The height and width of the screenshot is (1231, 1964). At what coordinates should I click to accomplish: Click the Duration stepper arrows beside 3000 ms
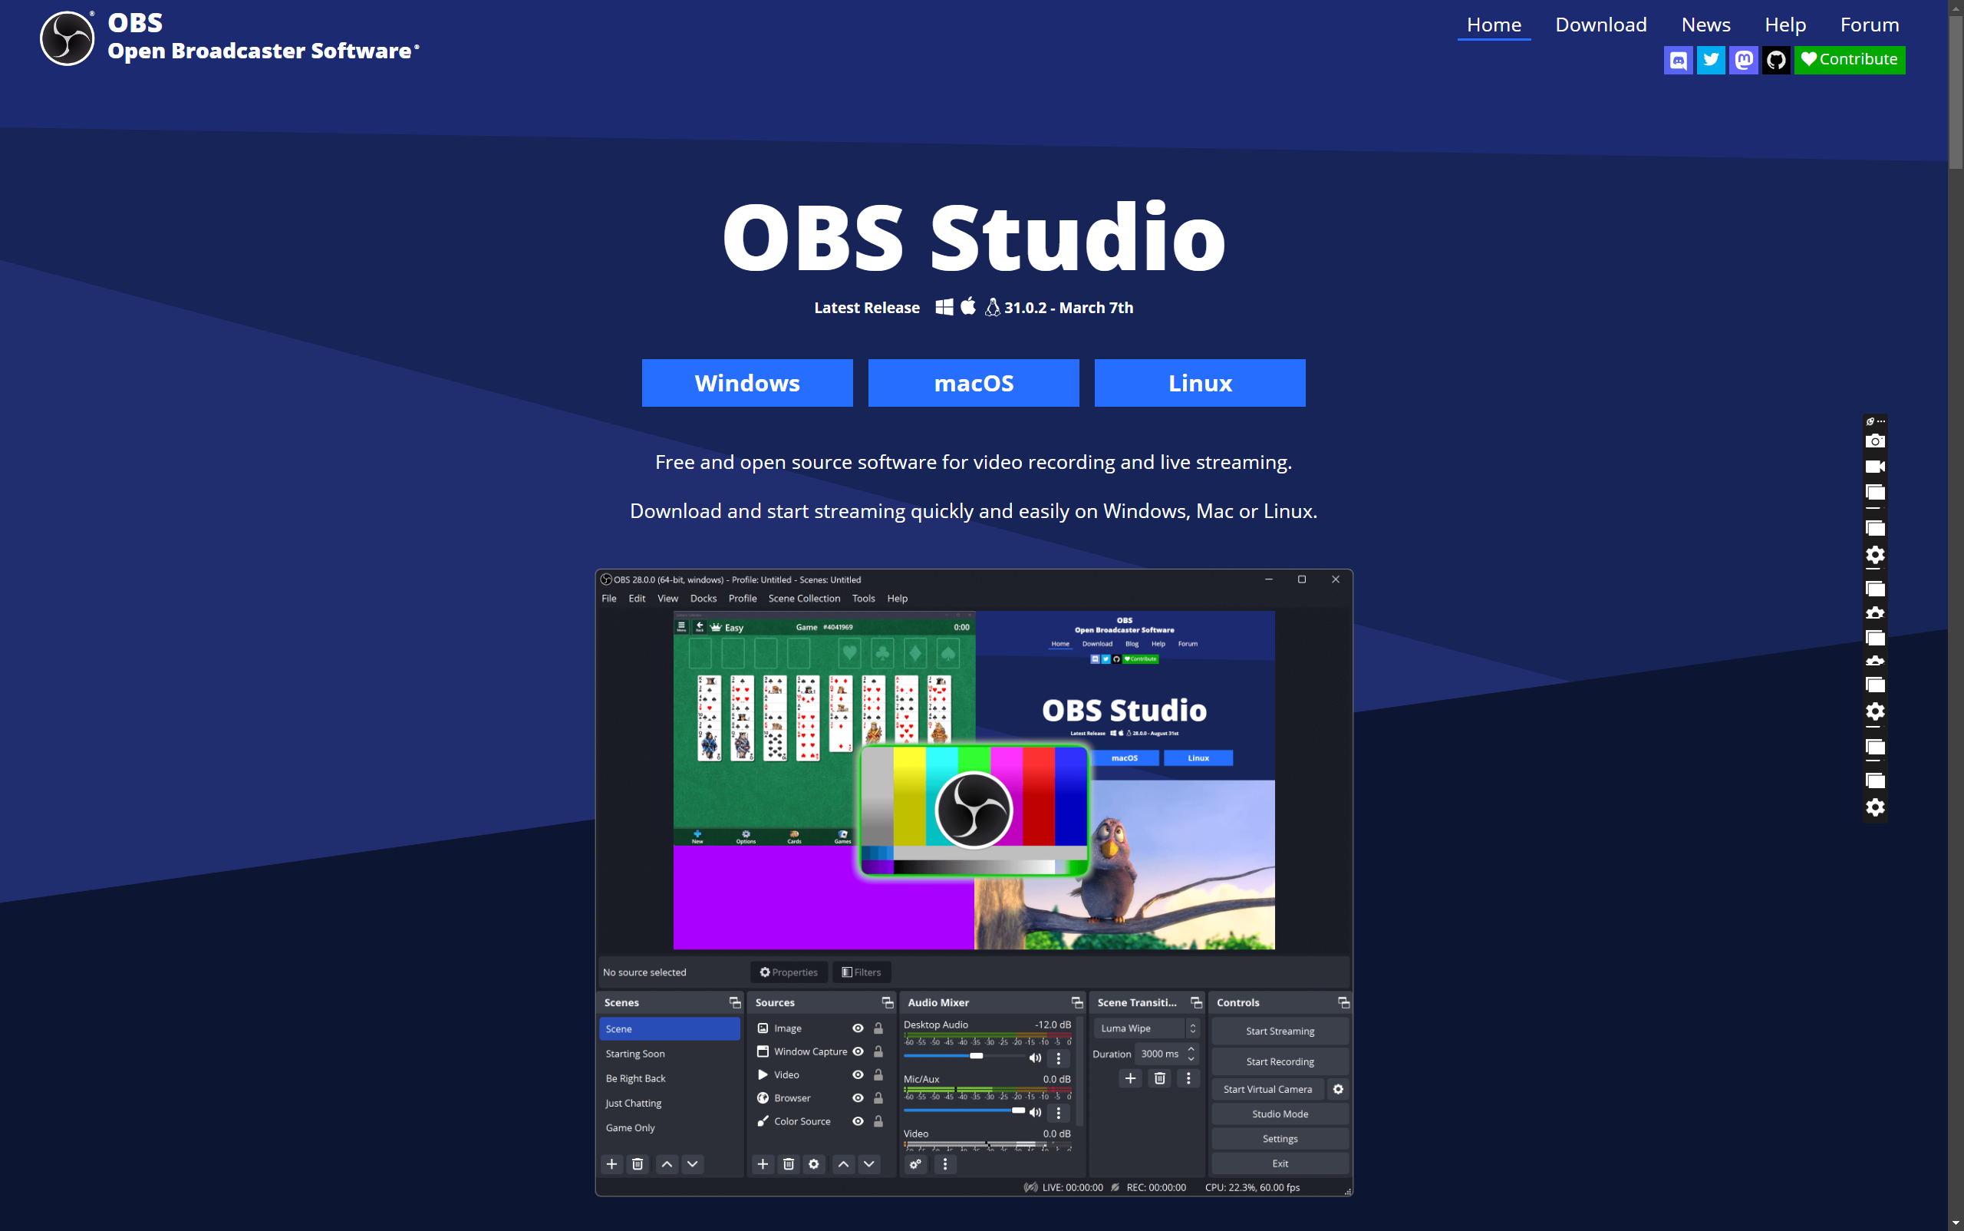coord(1190,1054)
